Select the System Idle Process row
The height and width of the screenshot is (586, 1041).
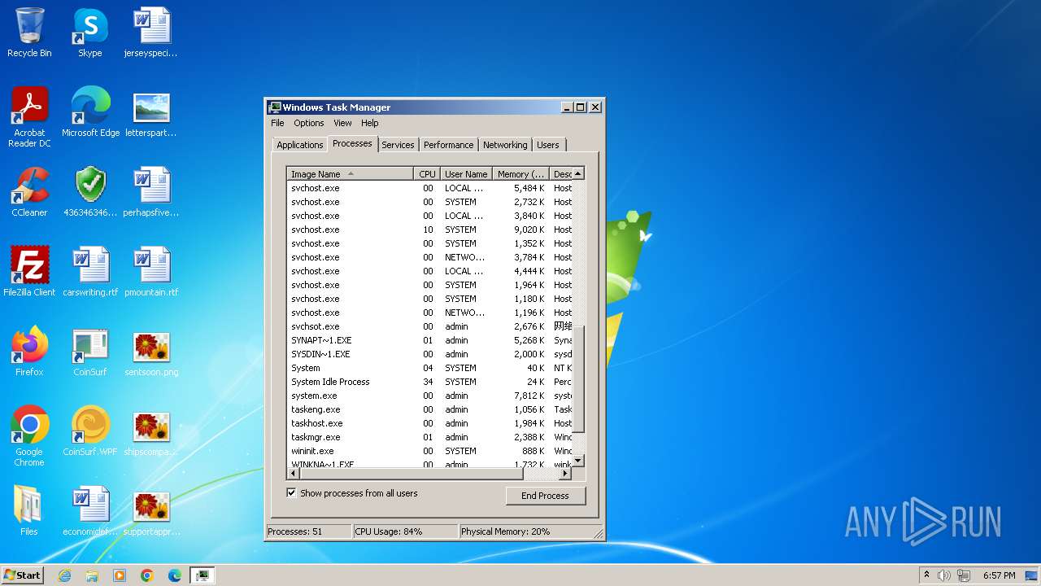pos(430,382)
